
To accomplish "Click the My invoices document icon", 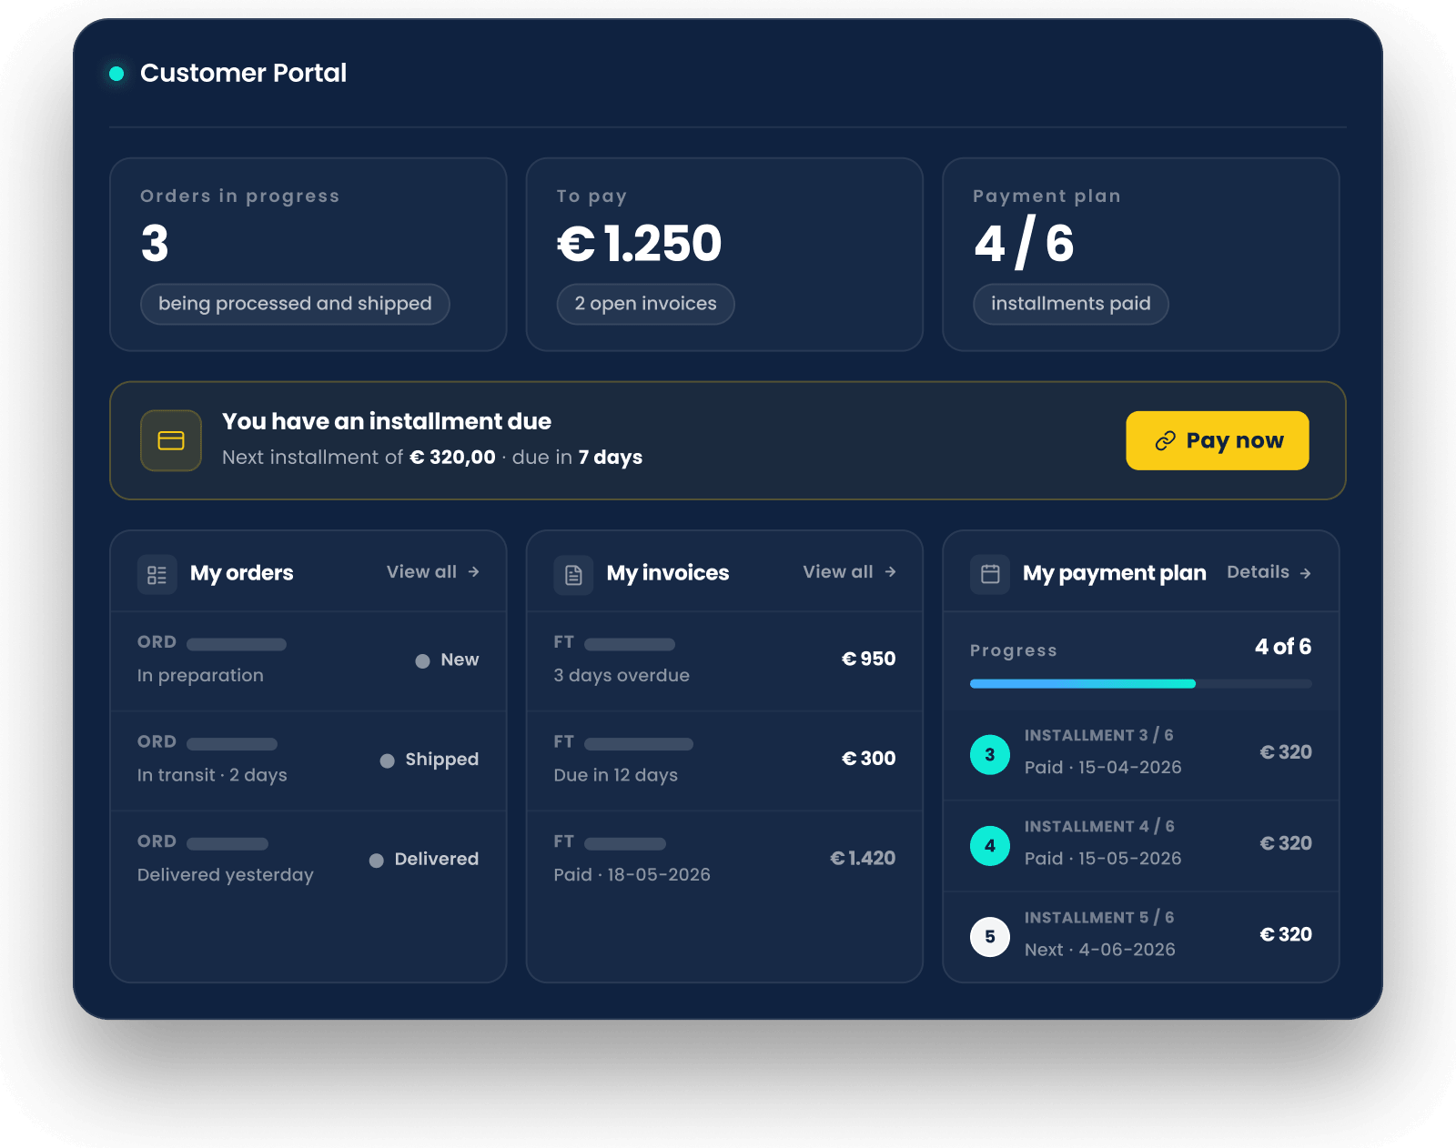I will (x=573, y=575).
